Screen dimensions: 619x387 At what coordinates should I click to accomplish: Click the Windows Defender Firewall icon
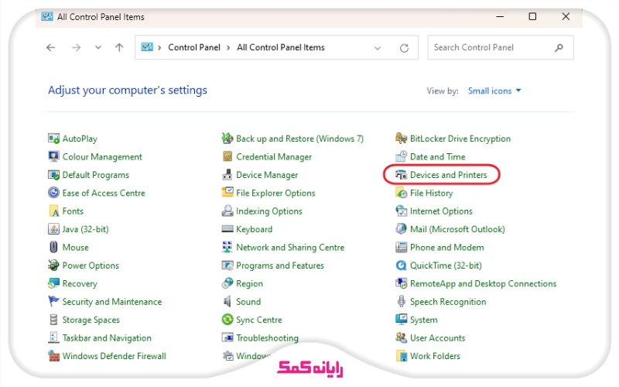click(x=54, y=356)
